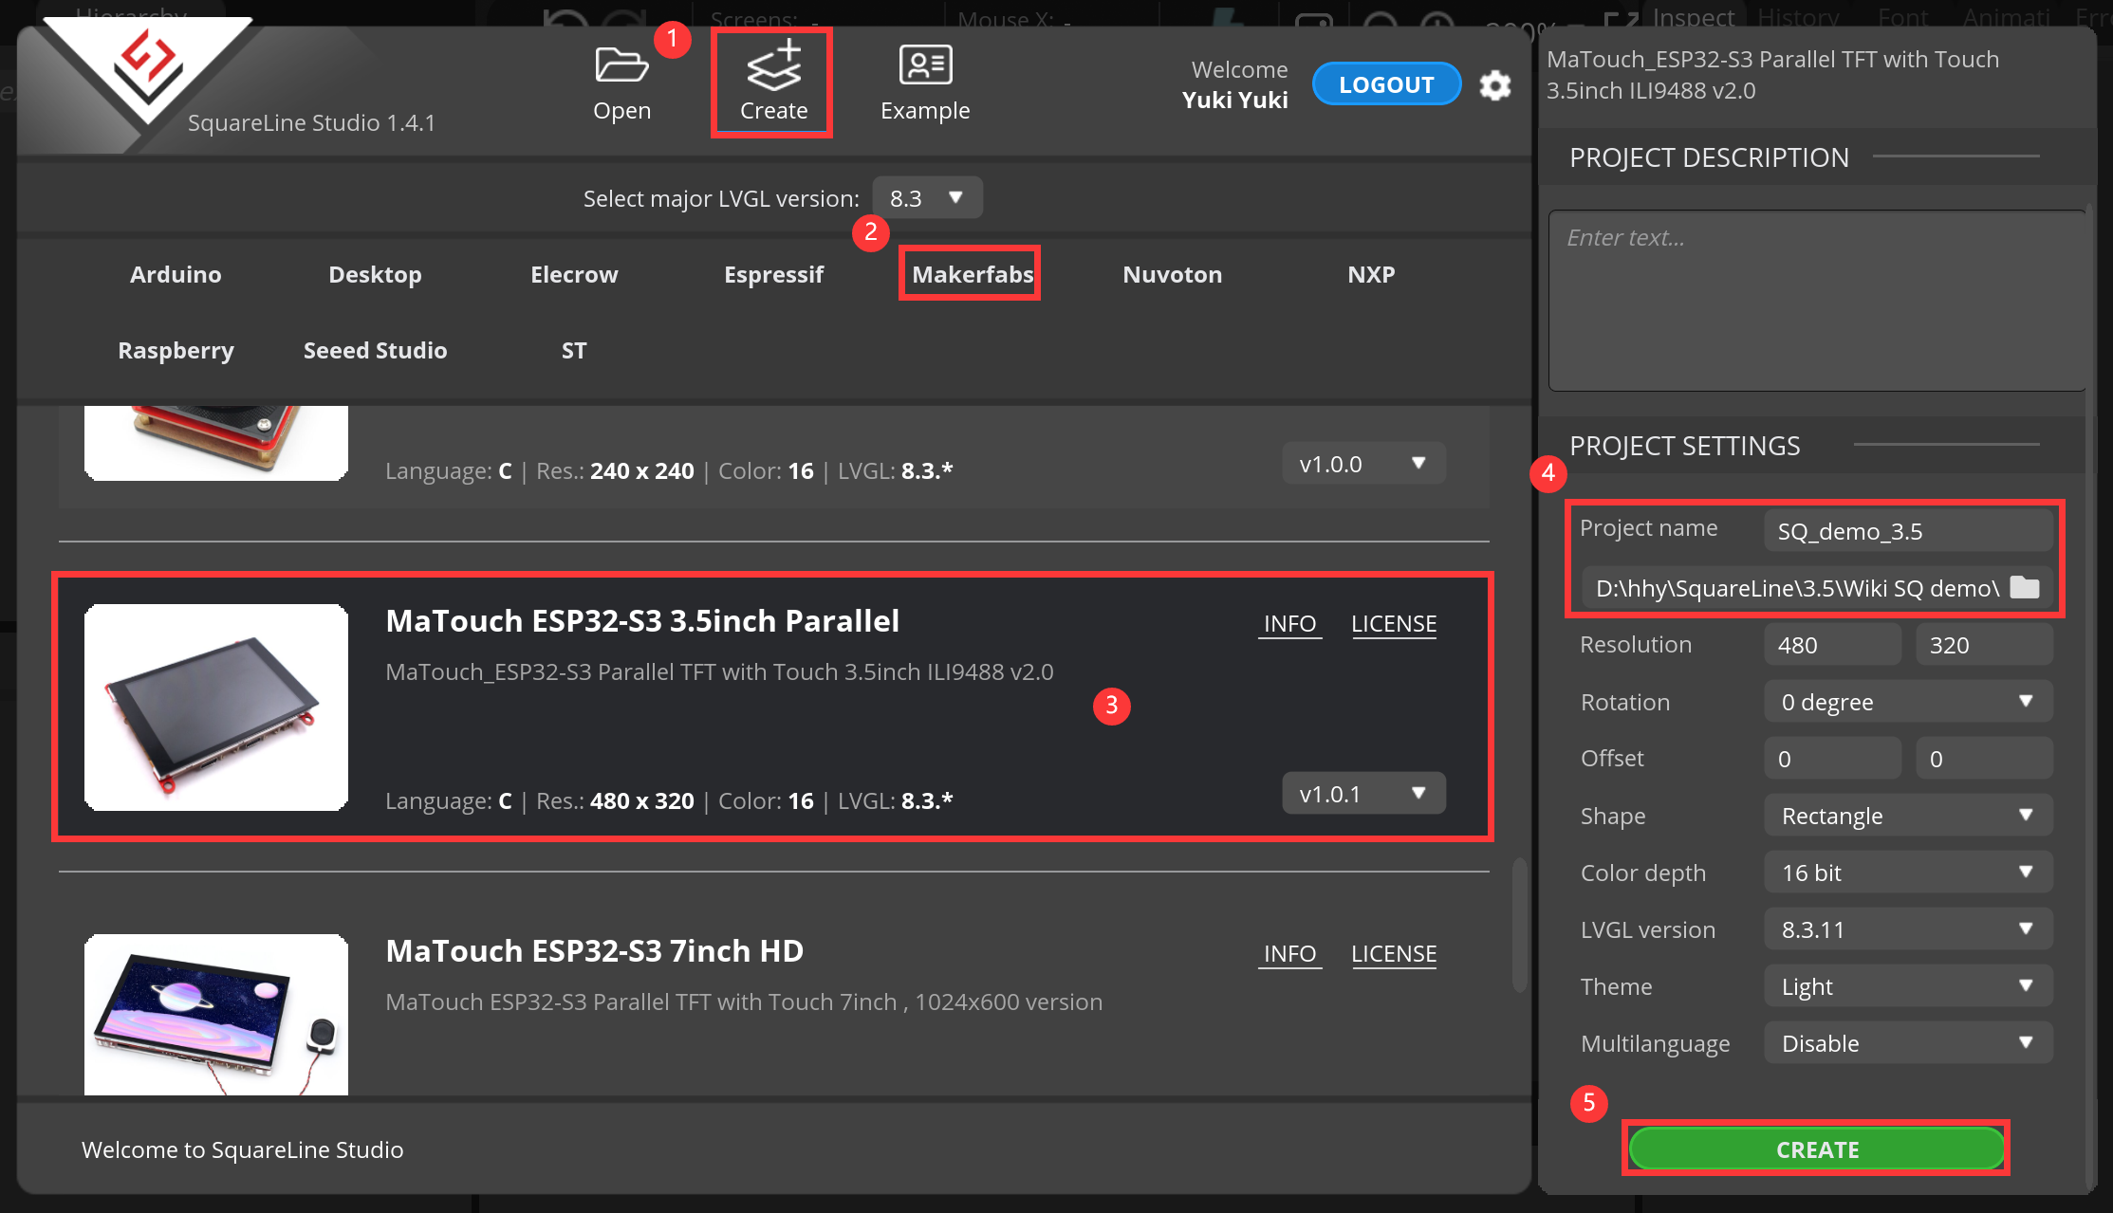Open the Shape dropdown
Image resolution: width=2113 pixels, height=1213 pixels.
click(1908, 816)
